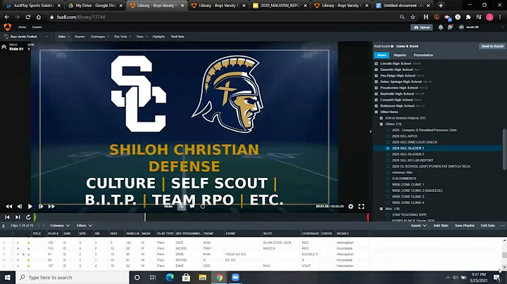The width and height of the screenshot is (507, 284).
Task: Check the conaway clinic playlist
Action: coord(388,172)
